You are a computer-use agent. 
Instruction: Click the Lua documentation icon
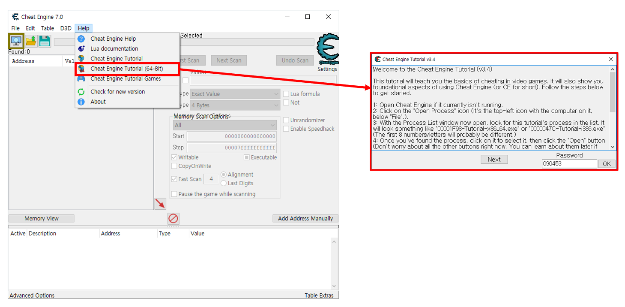tap(81, 48)
